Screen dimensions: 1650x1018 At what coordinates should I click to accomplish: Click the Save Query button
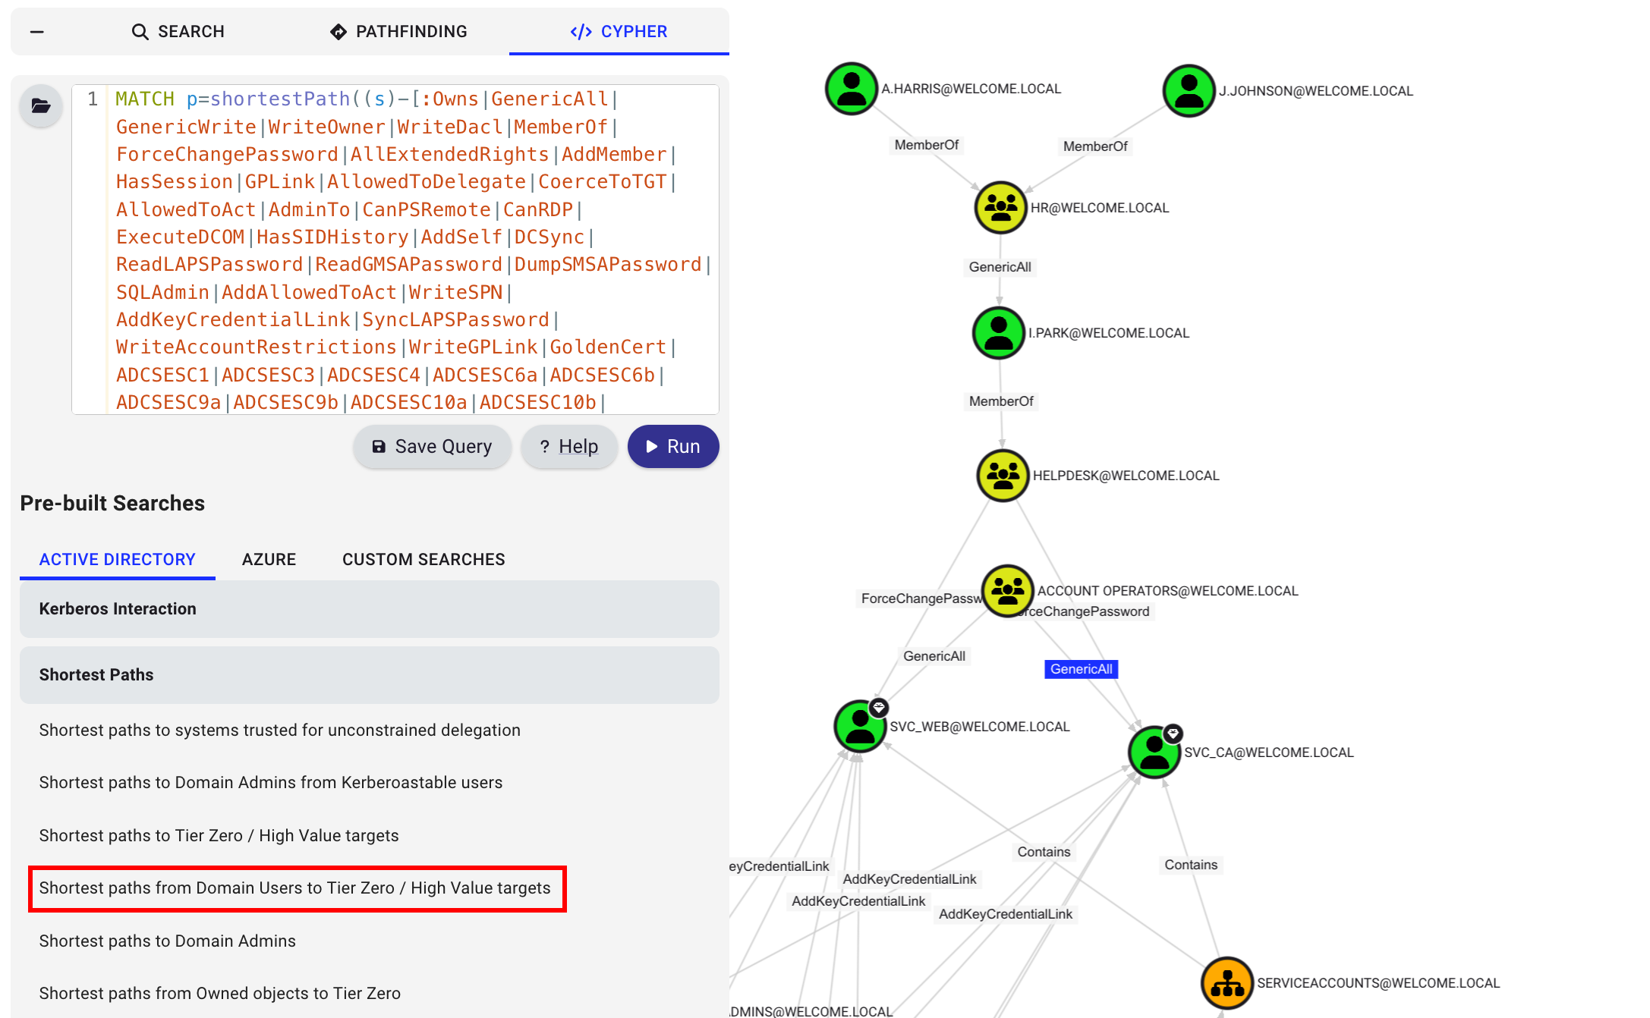[x=432, y=447]
